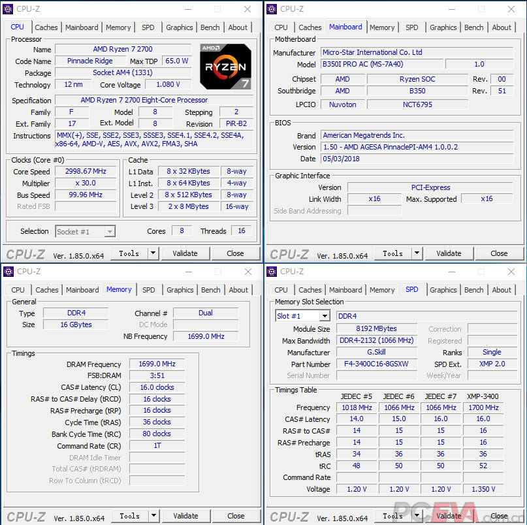Screen dimensions: 527x525
Task: Click processor name 'AMD Ryzen 7 2700' field
Action: pos(123,49)
